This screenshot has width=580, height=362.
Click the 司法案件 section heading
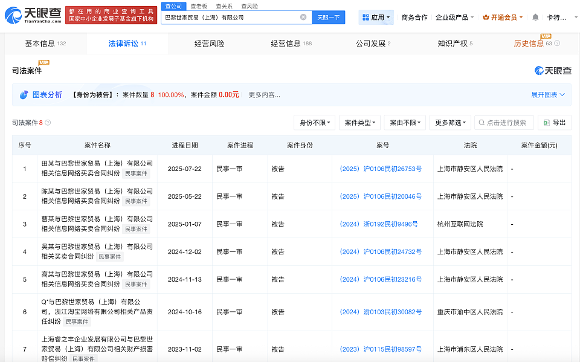point(27,70)
